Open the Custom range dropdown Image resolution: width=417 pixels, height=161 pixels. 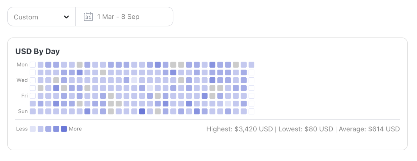(41, 17)
